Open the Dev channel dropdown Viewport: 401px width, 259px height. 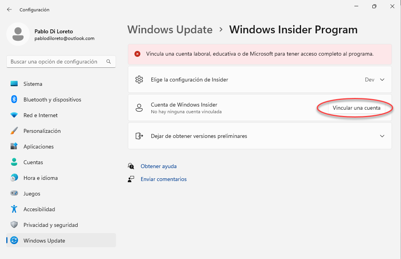coord(369,80)
